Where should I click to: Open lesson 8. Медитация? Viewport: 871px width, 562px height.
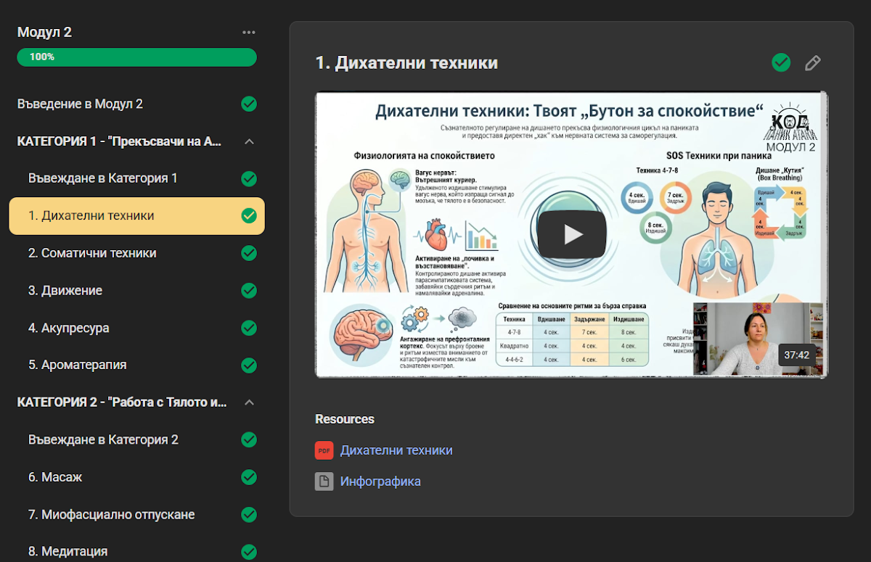(68, 552)
